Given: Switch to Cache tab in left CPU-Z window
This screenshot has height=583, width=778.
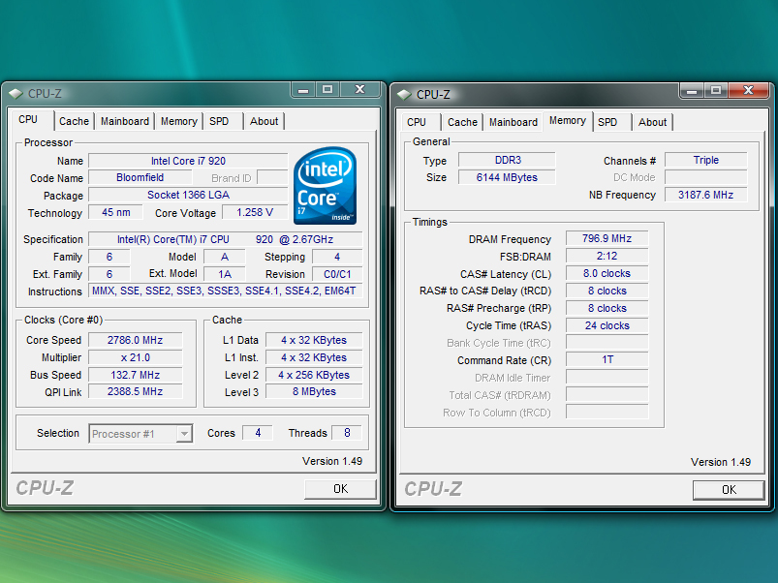Looking at the screenshot, I should [74, 121].
